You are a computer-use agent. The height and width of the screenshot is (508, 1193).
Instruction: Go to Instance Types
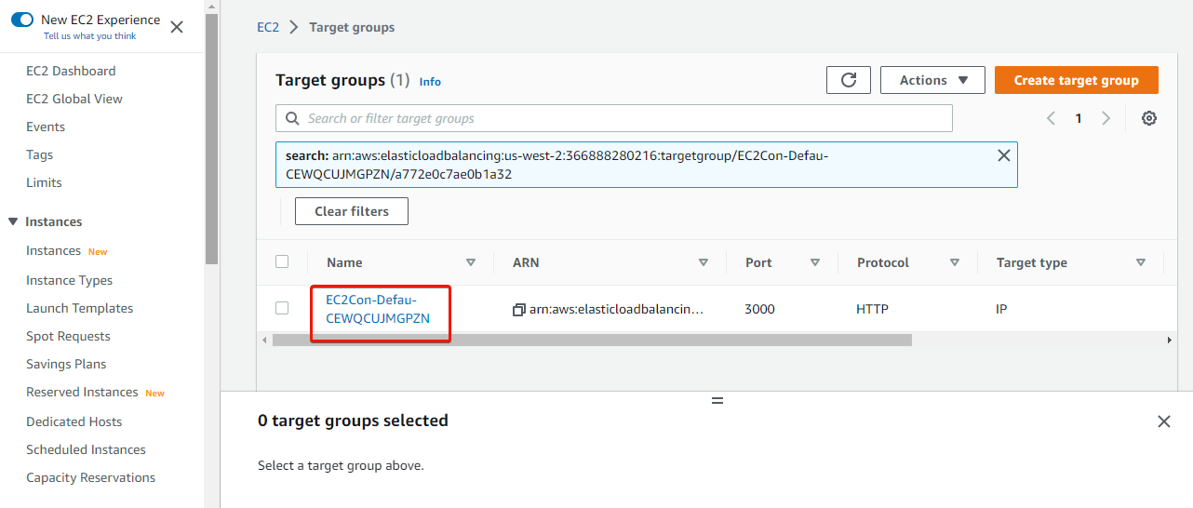pyautogui.click(x=69, y=280)
